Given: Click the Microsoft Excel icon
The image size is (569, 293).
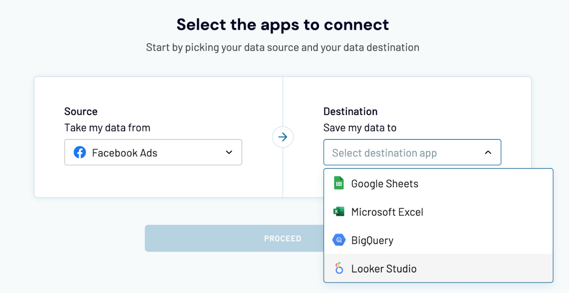Looking at the screenshot, I should tap(339, 211).
